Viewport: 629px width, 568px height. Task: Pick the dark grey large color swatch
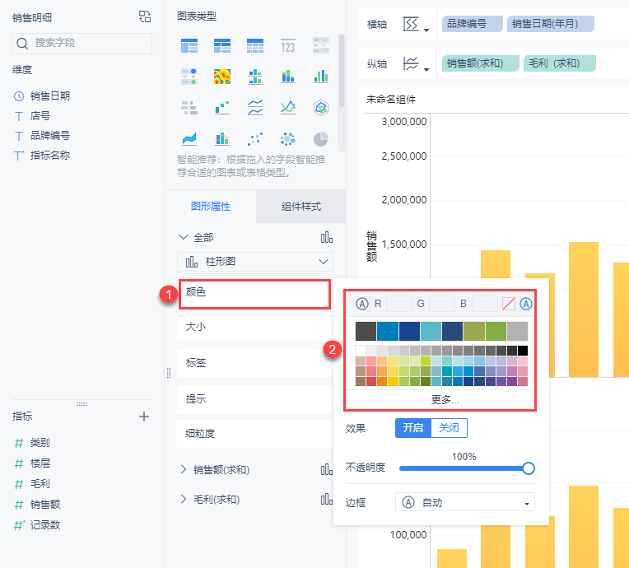tap(366, 331)
